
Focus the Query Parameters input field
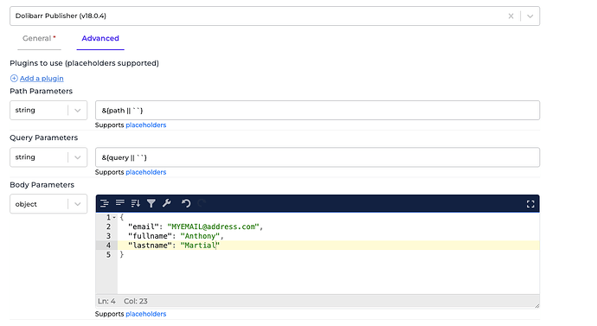pyautogui.click(x=318, y=157)
